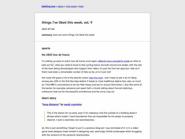Click the yellow bar beside the blockquote
This screenshot has height=139, width=185.
[x=44, y=116]
